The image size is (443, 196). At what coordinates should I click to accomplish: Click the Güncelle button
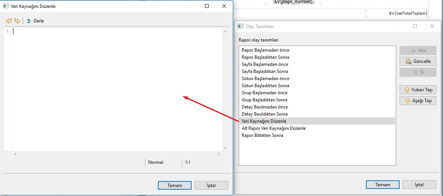(x=418, y=61)
